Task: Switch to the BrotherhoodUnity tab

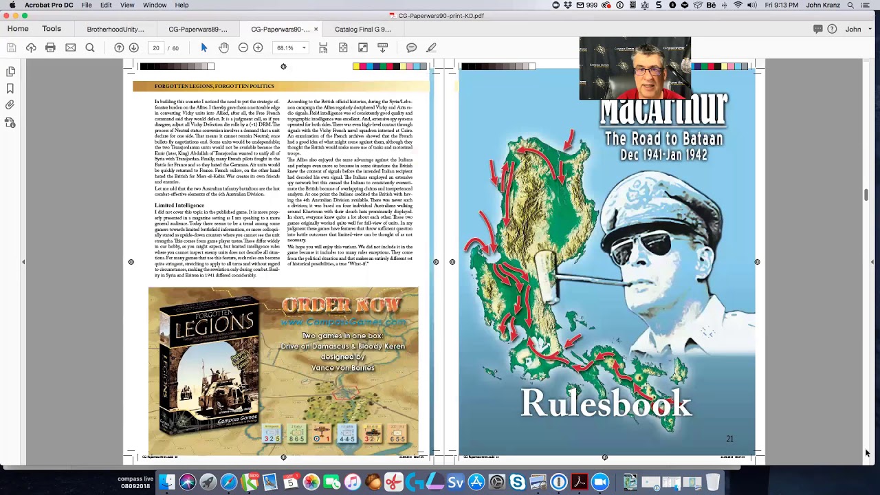Action: pos(115,29)
